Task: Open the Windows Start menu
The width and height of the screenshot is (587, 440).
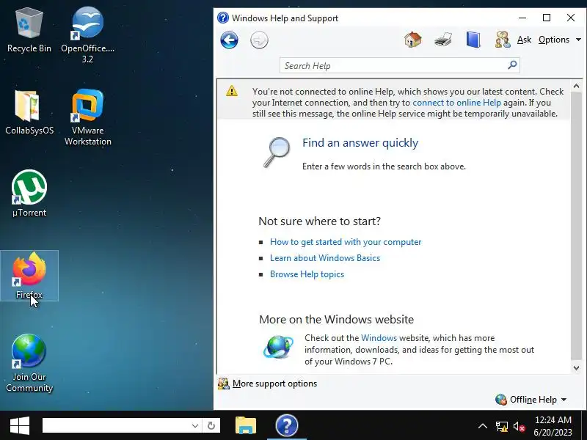Action: 20,426
